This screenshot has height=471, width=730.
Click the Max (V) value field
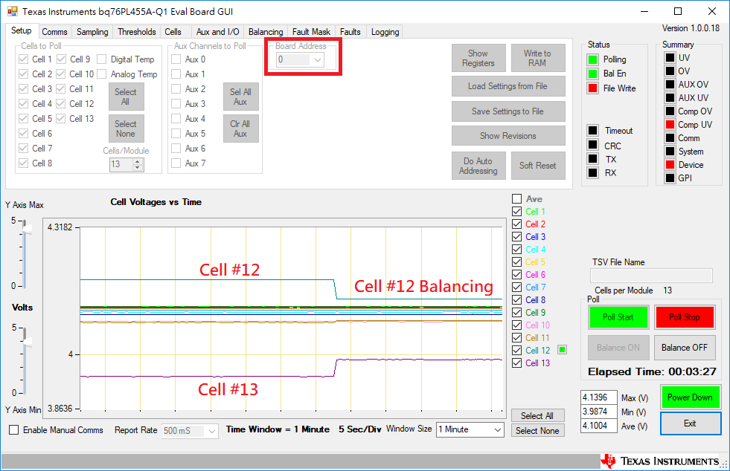pos(599,397)
